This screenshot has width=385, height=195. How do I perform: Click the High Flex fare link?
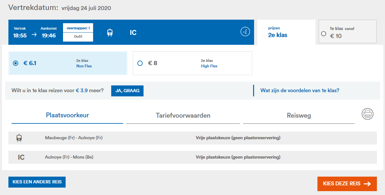click(x=209, y=66)
